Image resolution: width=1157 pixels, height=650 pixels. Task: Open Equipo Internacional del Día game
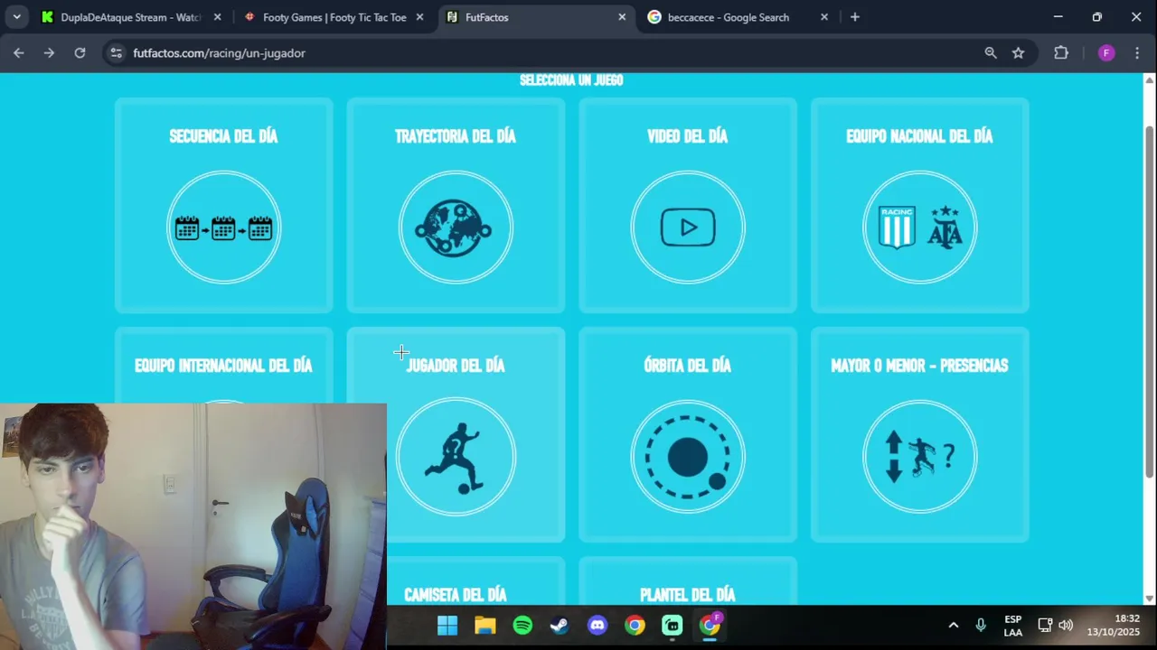(x=223, y=366)
